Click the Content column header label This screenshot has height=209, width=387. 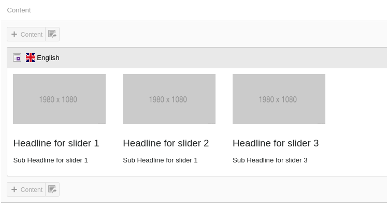pyautogui.click(x=19, y=10)
